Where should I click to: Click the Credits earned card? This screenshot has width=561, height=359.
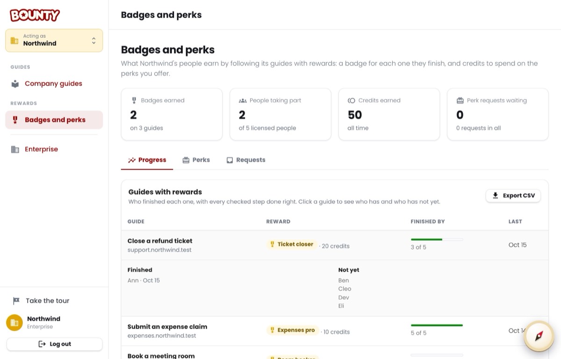(389, 115)
